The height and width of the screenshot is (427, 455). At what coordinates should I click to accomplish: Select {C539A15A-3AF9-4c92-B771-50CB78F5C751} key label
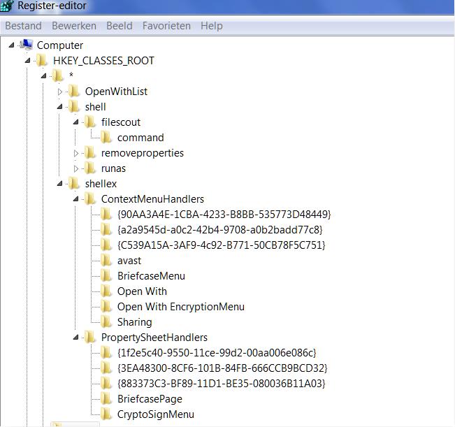pos(222,245)
